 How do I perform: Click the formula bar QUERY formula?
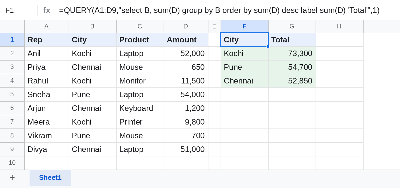pyautogui.click(x=219, y=10)
